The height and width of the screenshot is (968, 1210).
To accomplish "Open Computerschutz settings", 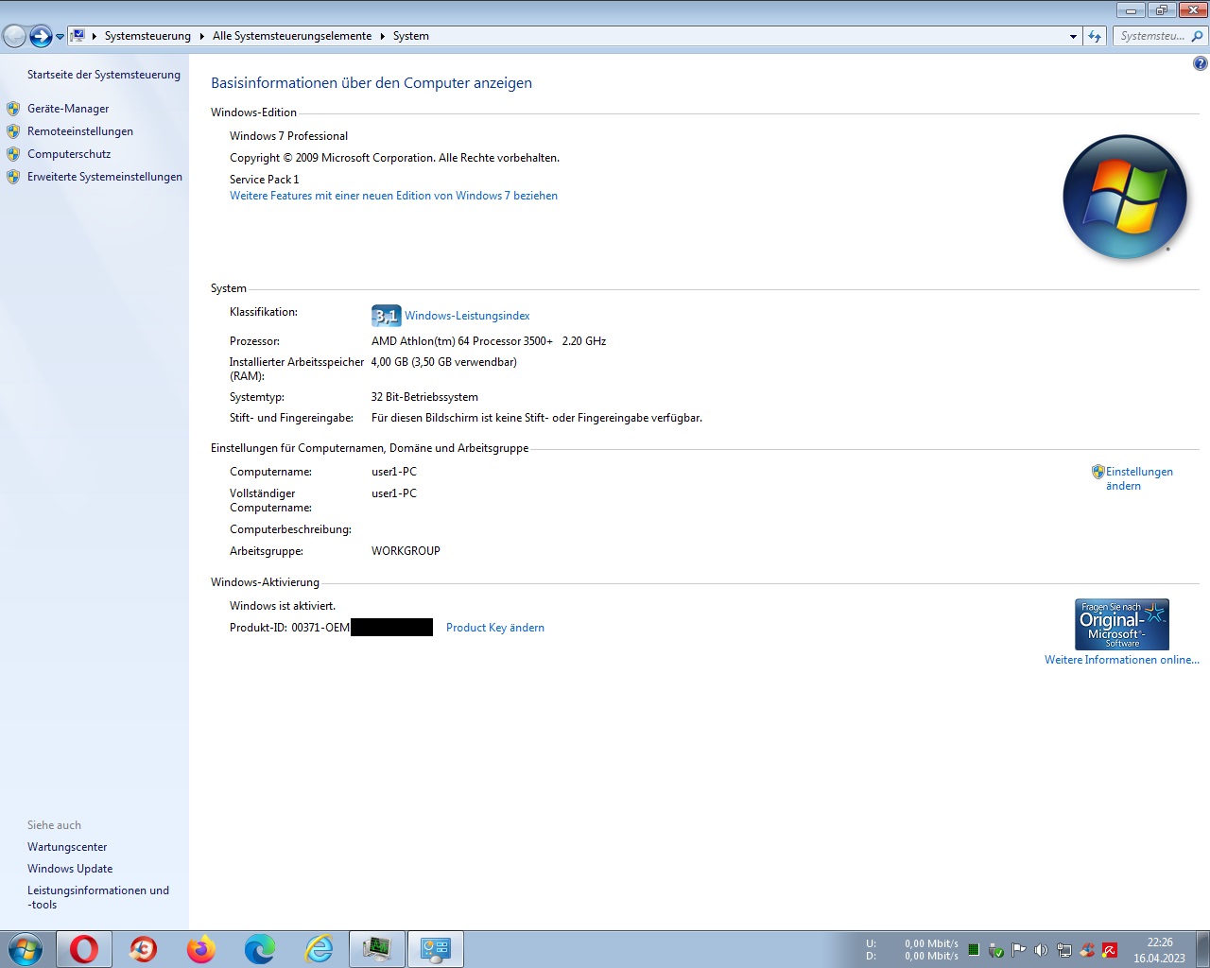I will tap(69, 154).
